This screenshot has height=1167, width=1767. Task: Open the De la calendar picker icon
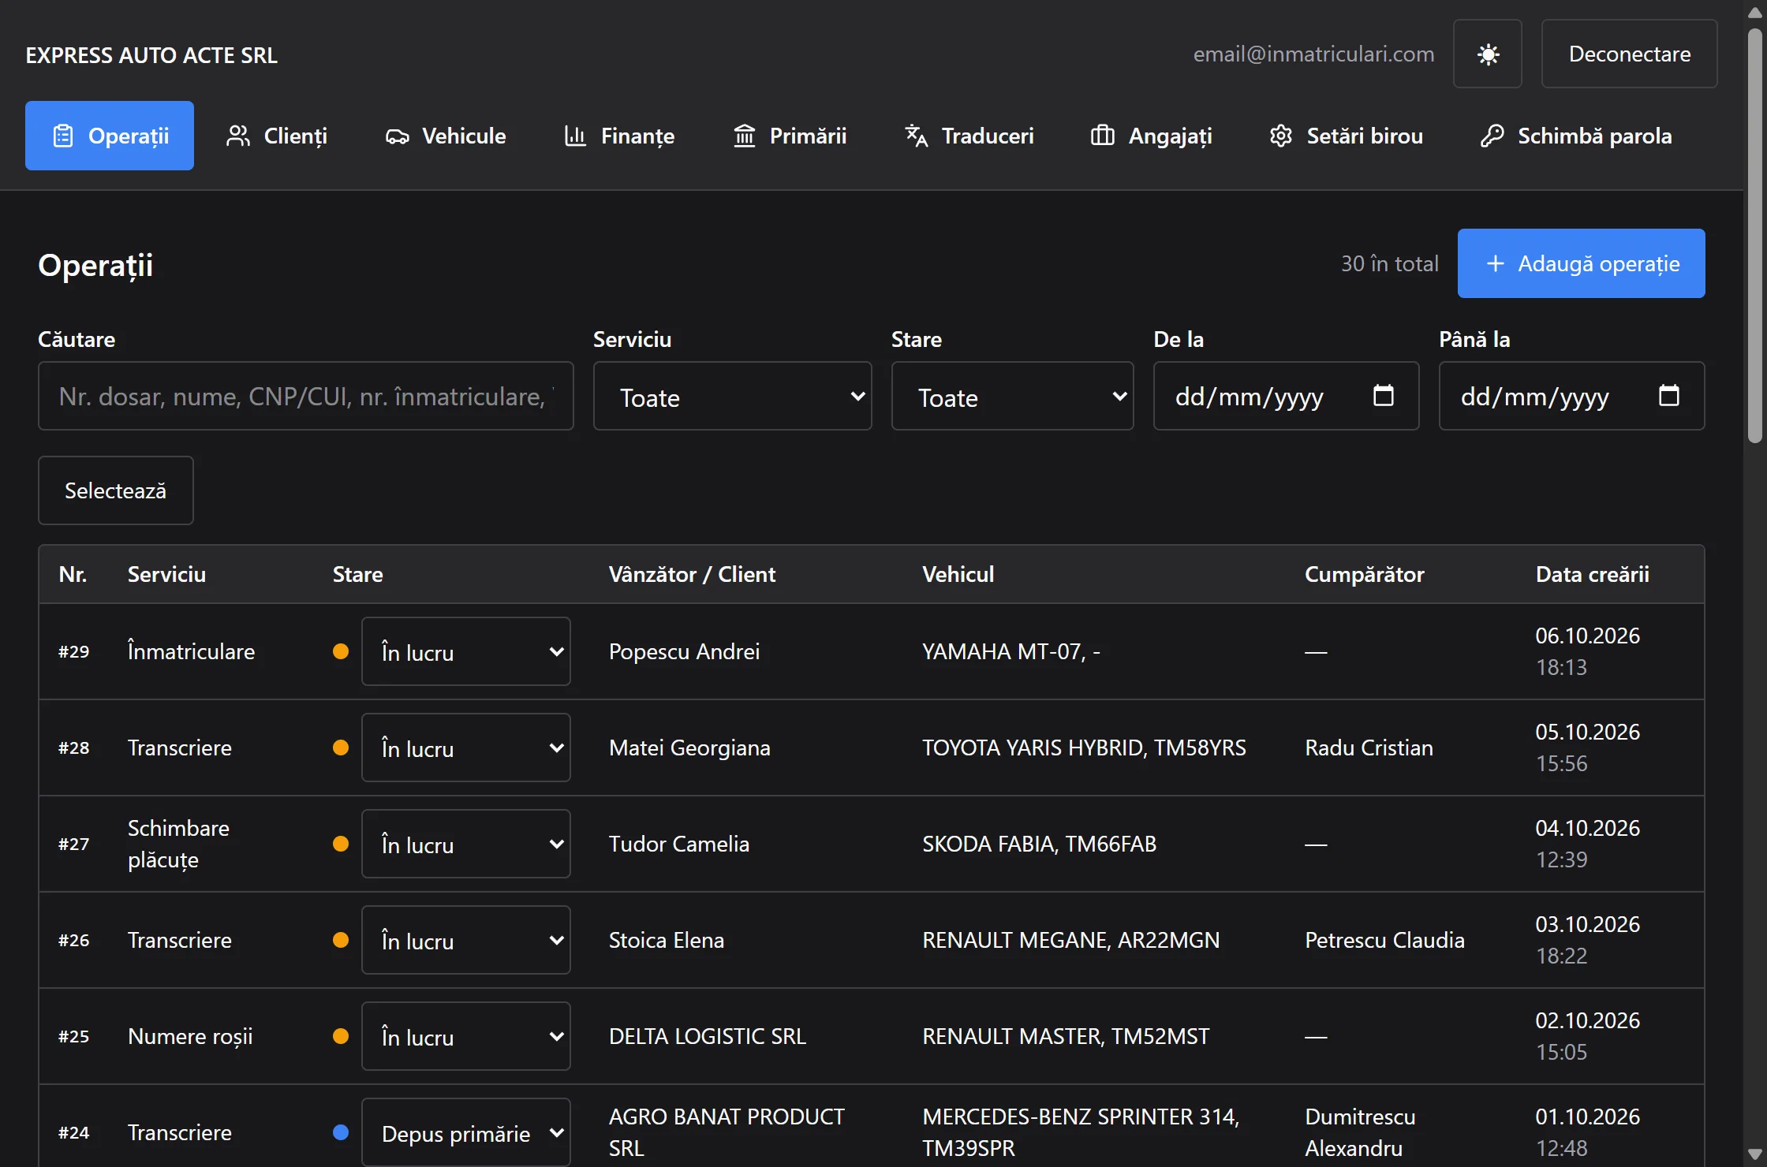click(x=1384, y=395)
